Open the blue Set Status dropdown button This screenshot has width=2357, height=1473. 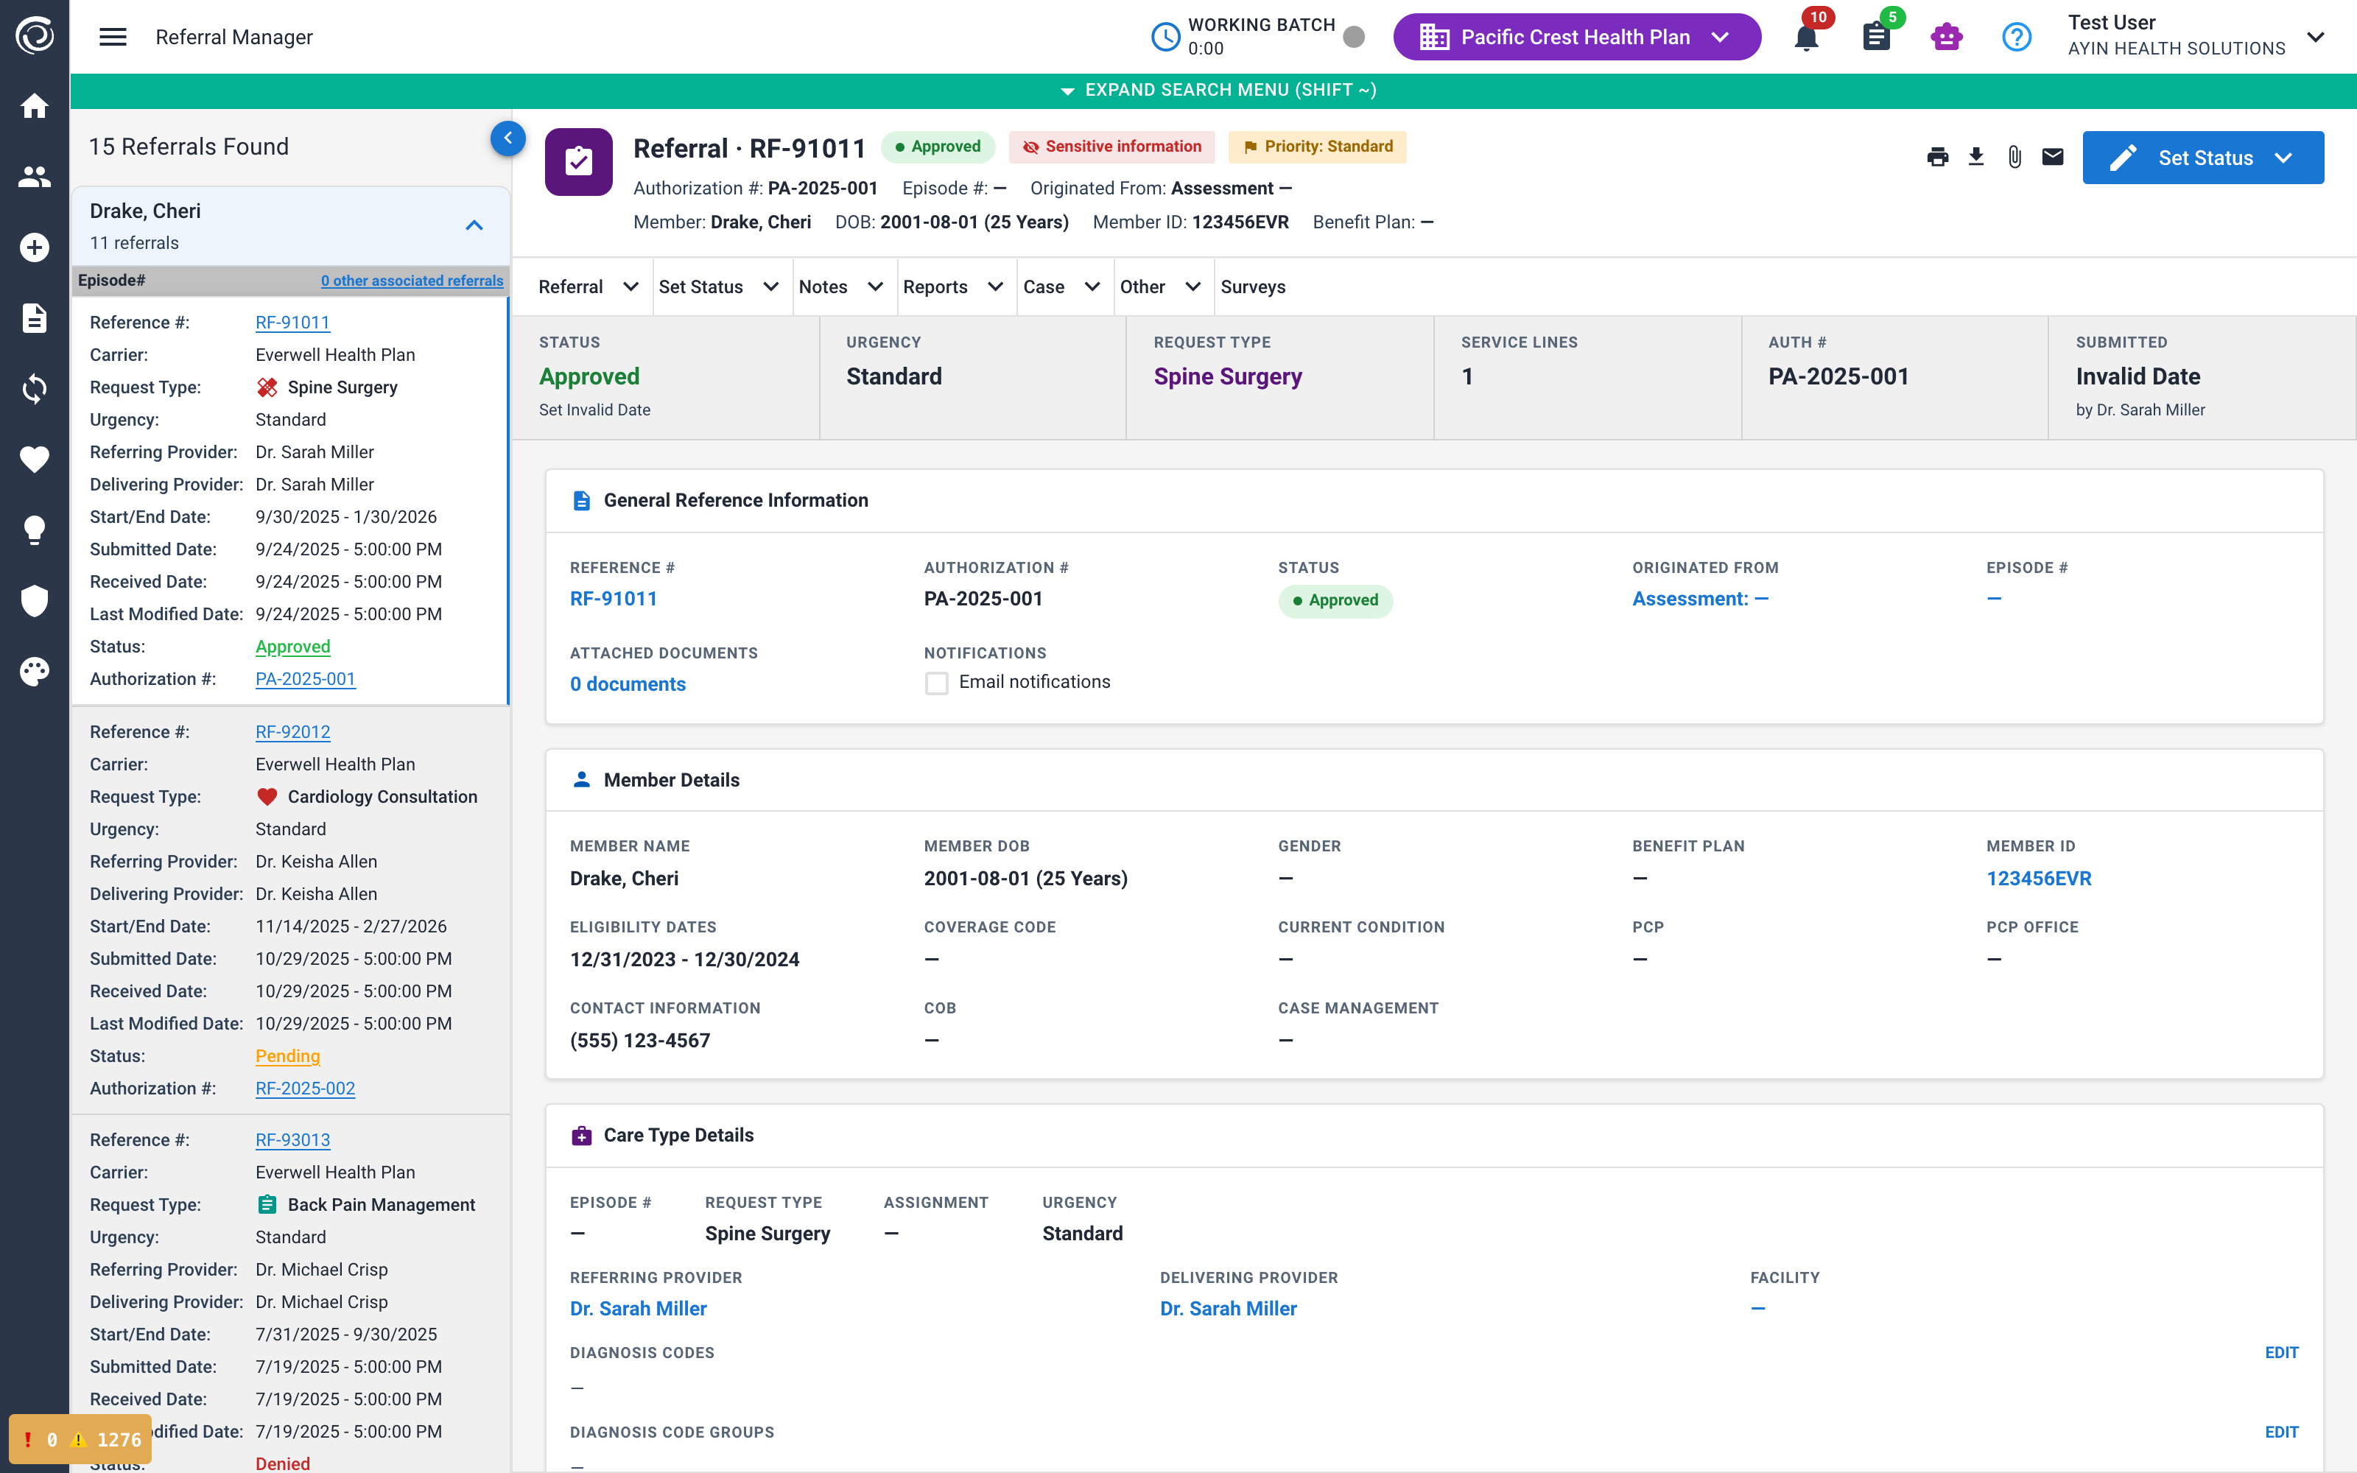tap(2203, 158)
